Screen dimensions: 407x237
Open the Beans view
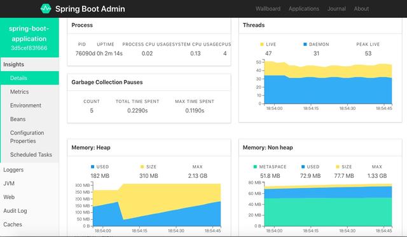pyautogui.click(x=18, y=119)
